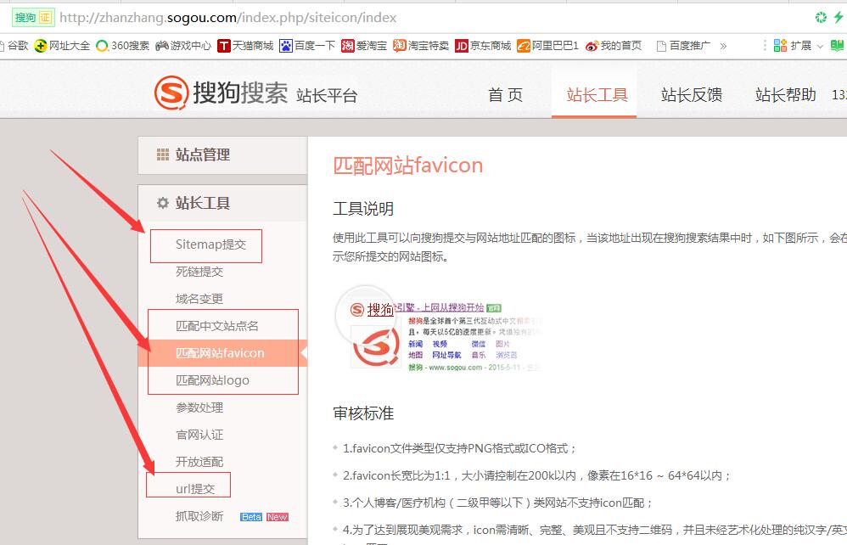Open the 天猫商城 bookmark
The width and height of the screenshot is (847, 545).
(x=245, y=46)
